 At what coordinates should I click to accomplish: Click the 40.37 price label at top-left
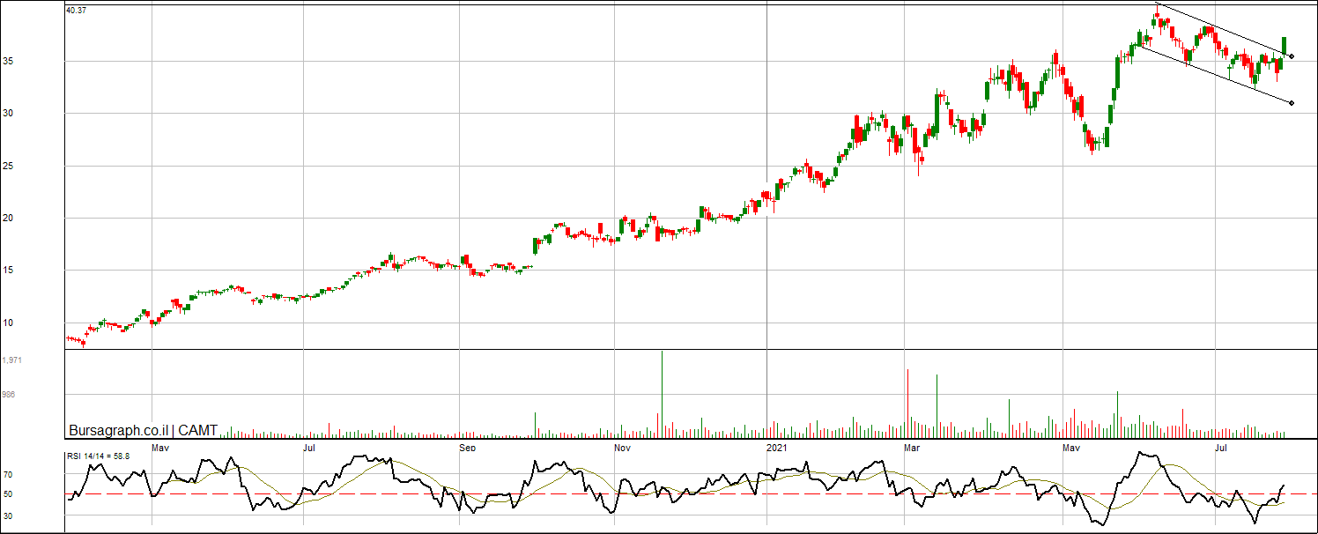[x=78, y=10]
